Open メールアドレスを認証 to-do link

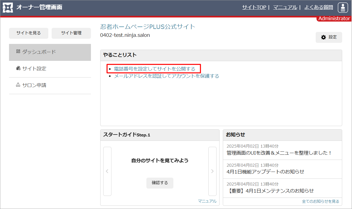tap(166, 76)
